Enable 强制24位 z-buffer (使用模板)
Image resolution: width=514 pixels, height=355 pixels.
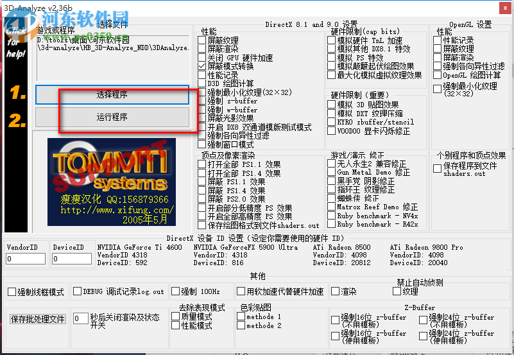[423, 336]
